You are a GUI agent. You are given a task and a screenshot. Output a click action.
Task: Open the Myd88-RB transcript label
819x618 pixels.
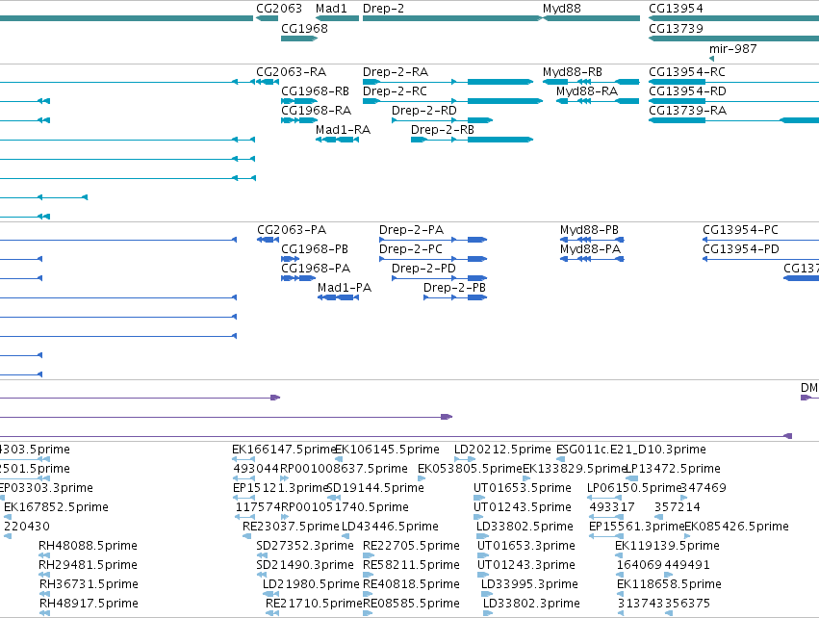(x=573, y=72)
